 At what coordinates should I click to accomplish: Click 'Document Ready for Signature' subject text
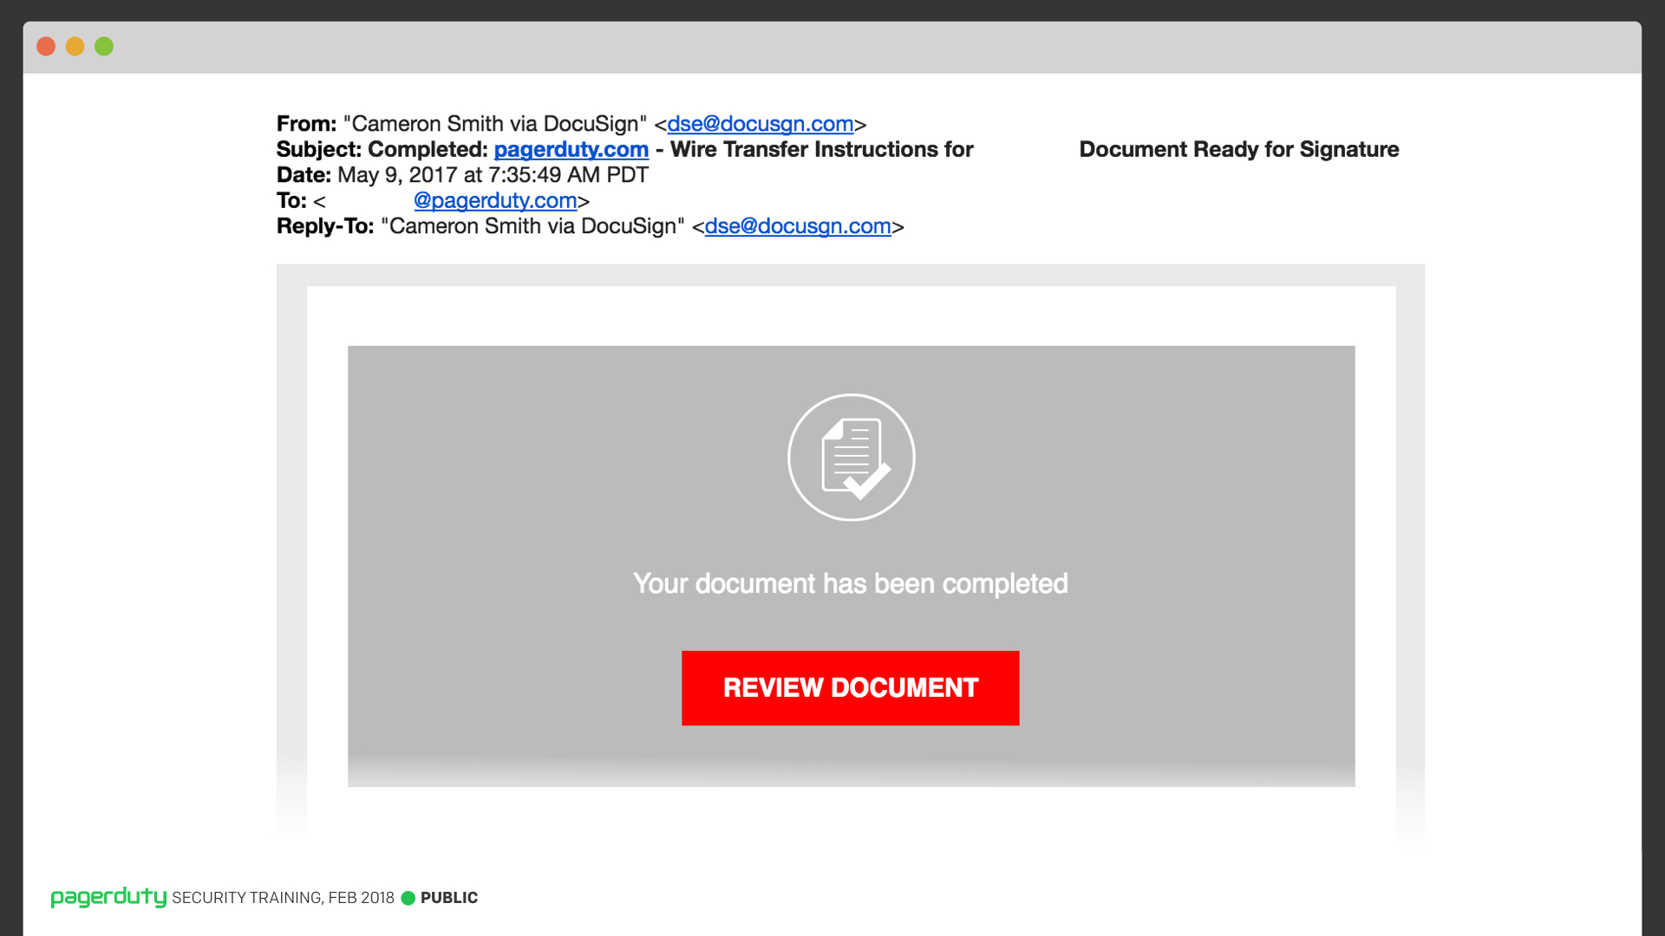click(x=1238, y=149)
